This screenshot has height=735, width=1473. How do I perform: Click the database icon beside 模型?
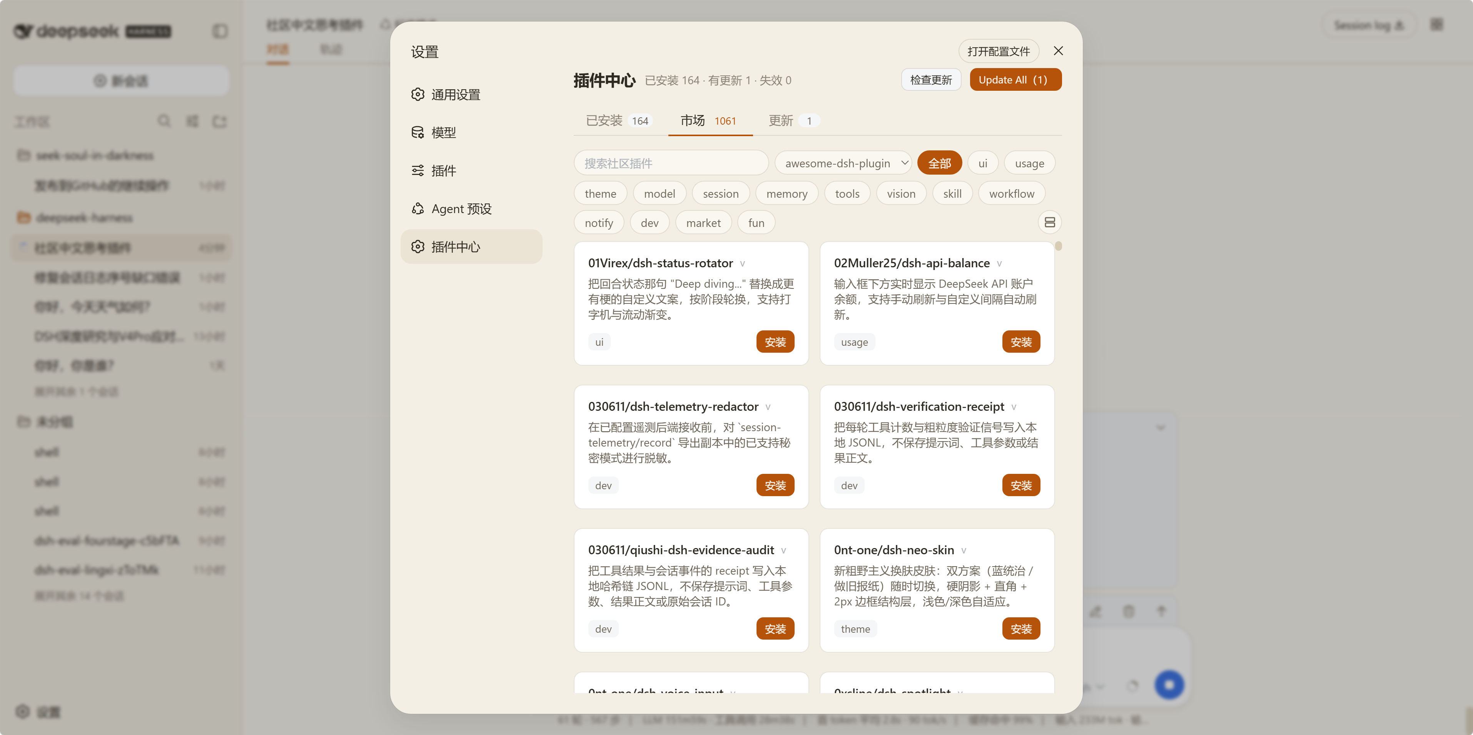point(418,133)
